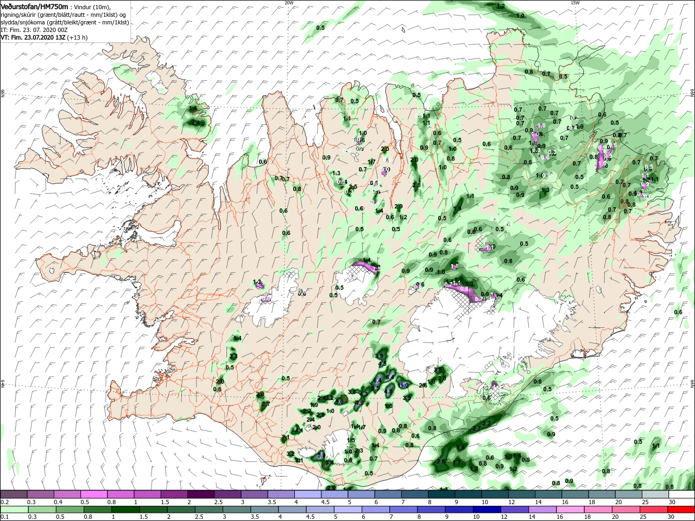Click the initial time line 'IT: Fim. 23. 07. 2020 00Z'
This screenshot has width=695, height=521.
pyautogui.click(x=34, y=30)
